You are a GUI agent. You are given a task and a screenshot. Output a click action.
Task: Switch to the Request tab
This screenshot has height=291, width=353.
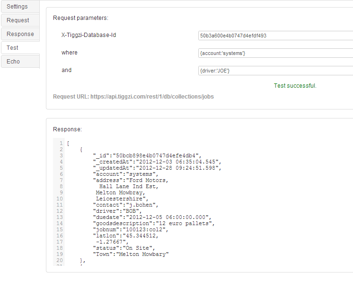coord(18,20)
